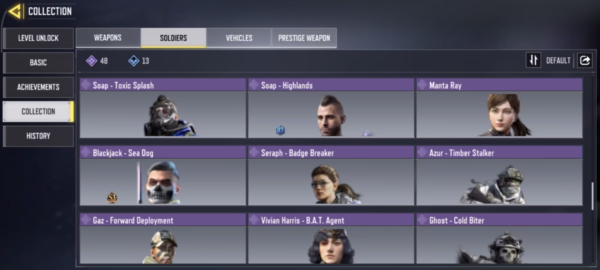Open the DEFAULT sort dropdown
Image resolution: width=600 pixels, height=270 pixels.
pyautogui.click(x=558, y=60)
